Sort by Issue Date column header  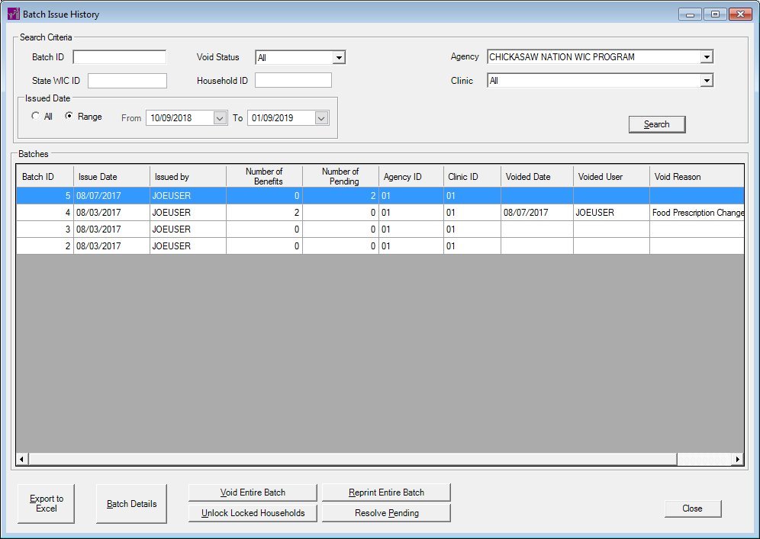click(x=111, y=176)
